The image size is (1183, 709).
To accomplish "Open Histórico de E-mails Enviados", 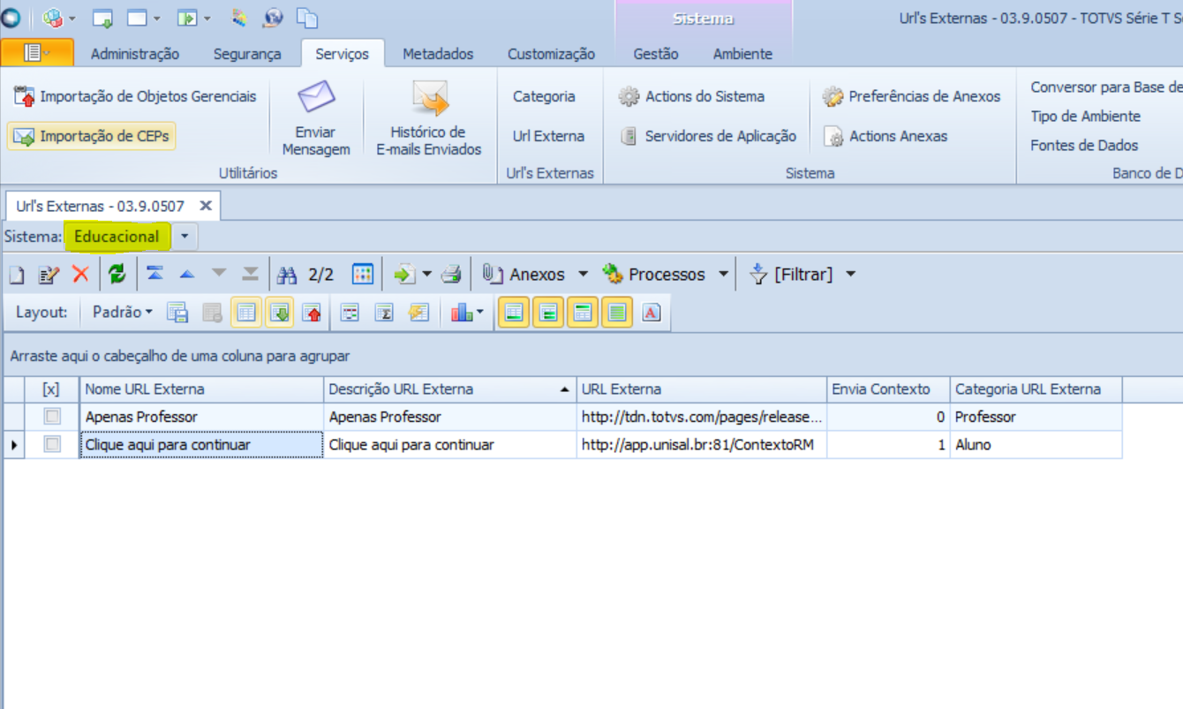I will coord(429,118).
